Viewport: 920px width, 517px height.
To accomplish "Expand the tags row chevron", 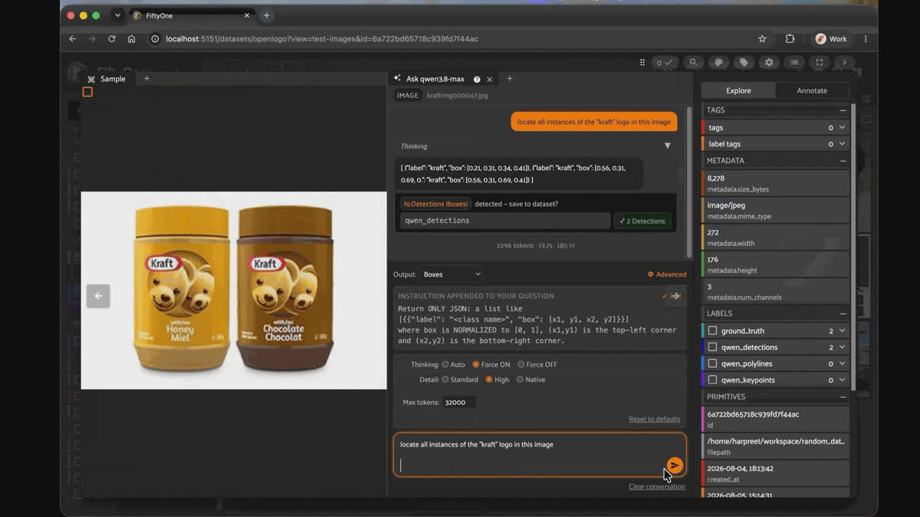I will click(x=842, y=128).
